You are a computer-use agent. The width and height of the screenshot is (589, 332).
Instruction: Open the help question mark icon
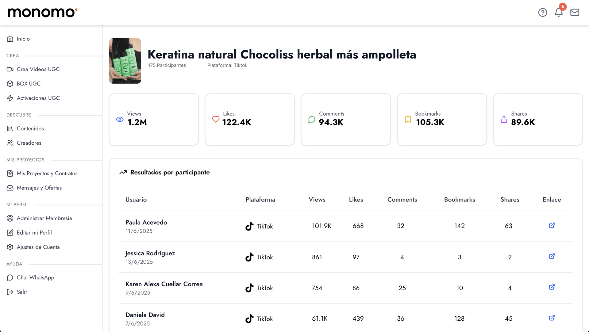tap(543, 13)
